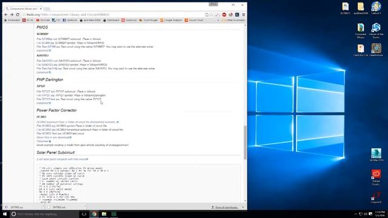This screenshot has height=218, width=388.
Task: Go back with Chrome's back arrow
Action: tap(6, 15)
